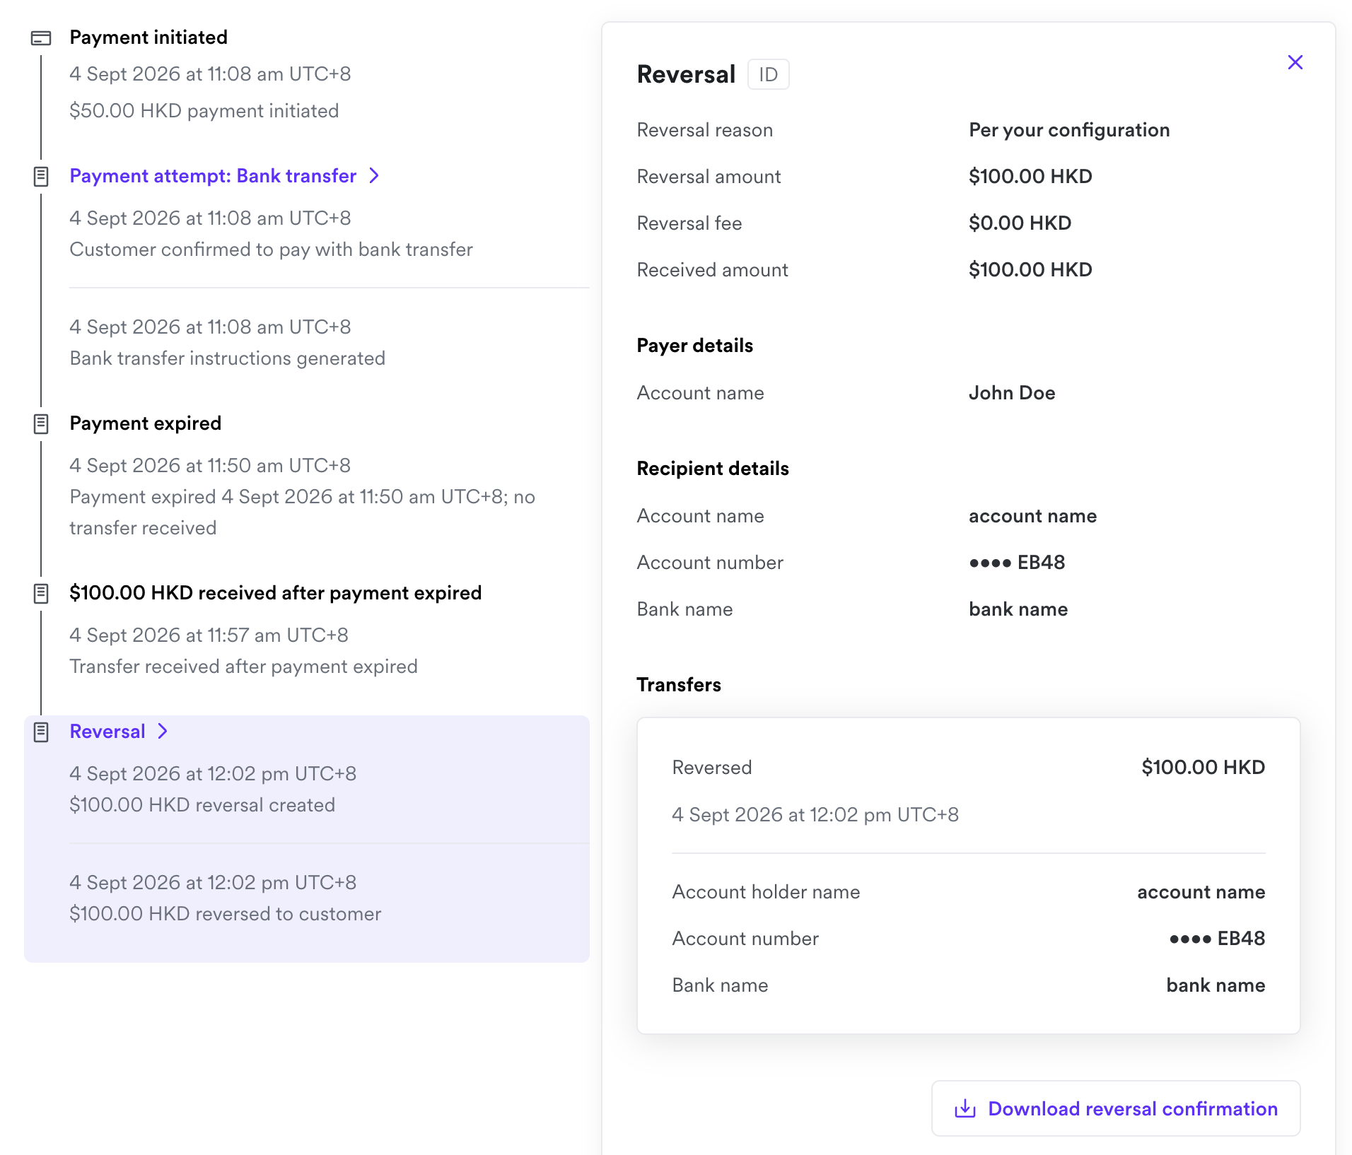This screenshot has width=1352, height=1155.
Task: Click '4 Sept 2026 at 11:57 am UTC+8' timestamp
Action: click(x=209, y=635)
